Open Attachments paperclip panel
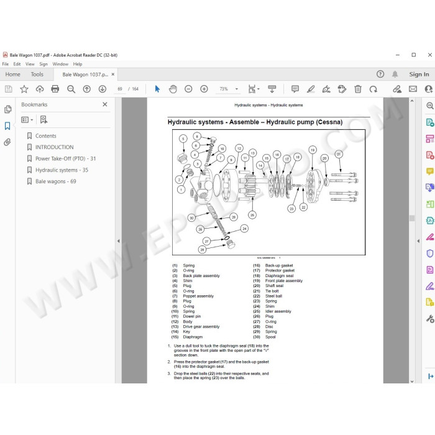435x435 pixels. tap(7, 142)
